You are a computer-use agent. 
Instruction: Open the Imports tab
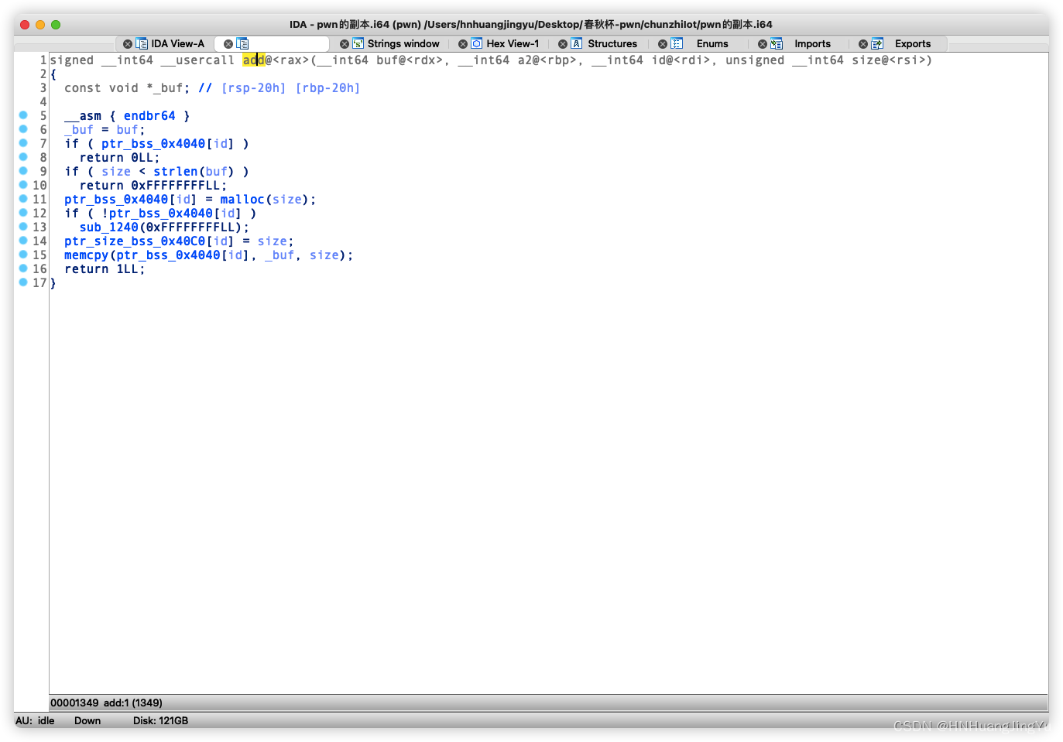pyautogui.click(x=812, y=44)
